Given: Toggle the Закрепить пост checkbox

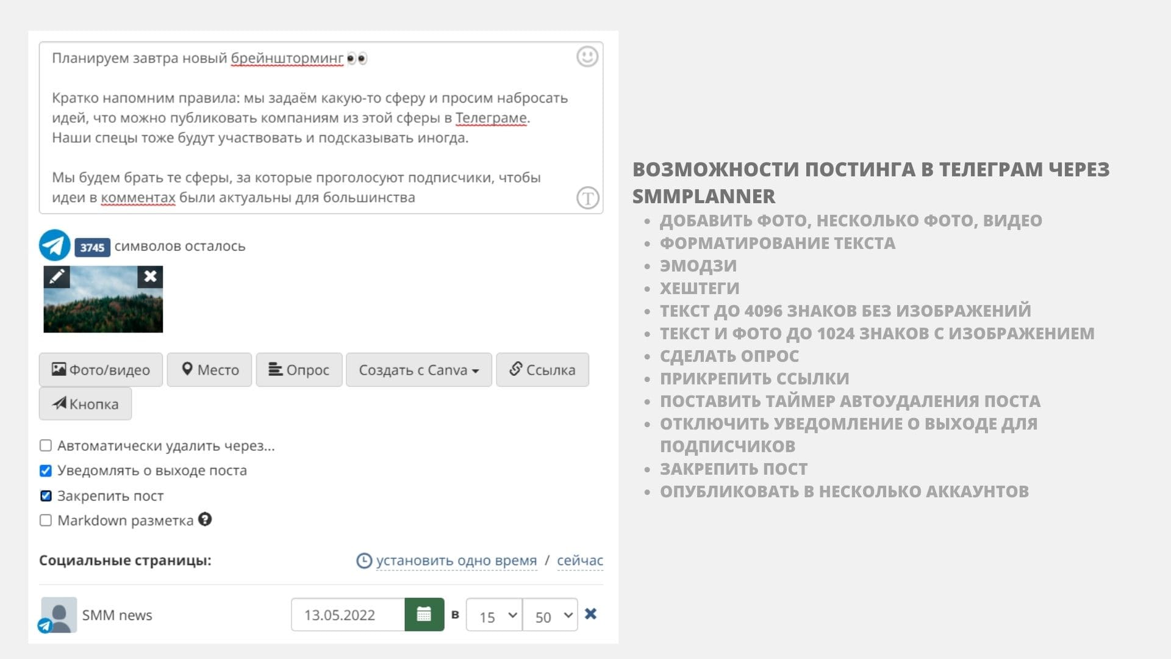Looking at the screenshot, I should 46,495.
